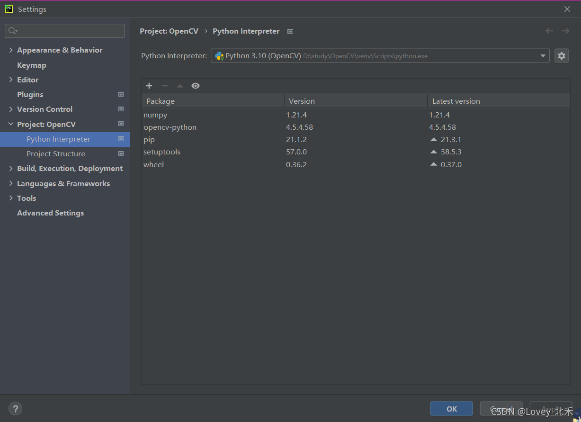Click the project icon beside Project Structure

[121, 153]
